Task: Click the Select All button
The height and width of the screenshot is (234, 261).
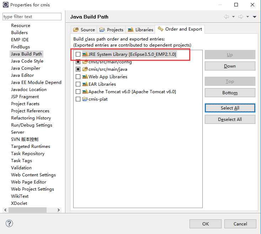Action: (x=230, y=108)
